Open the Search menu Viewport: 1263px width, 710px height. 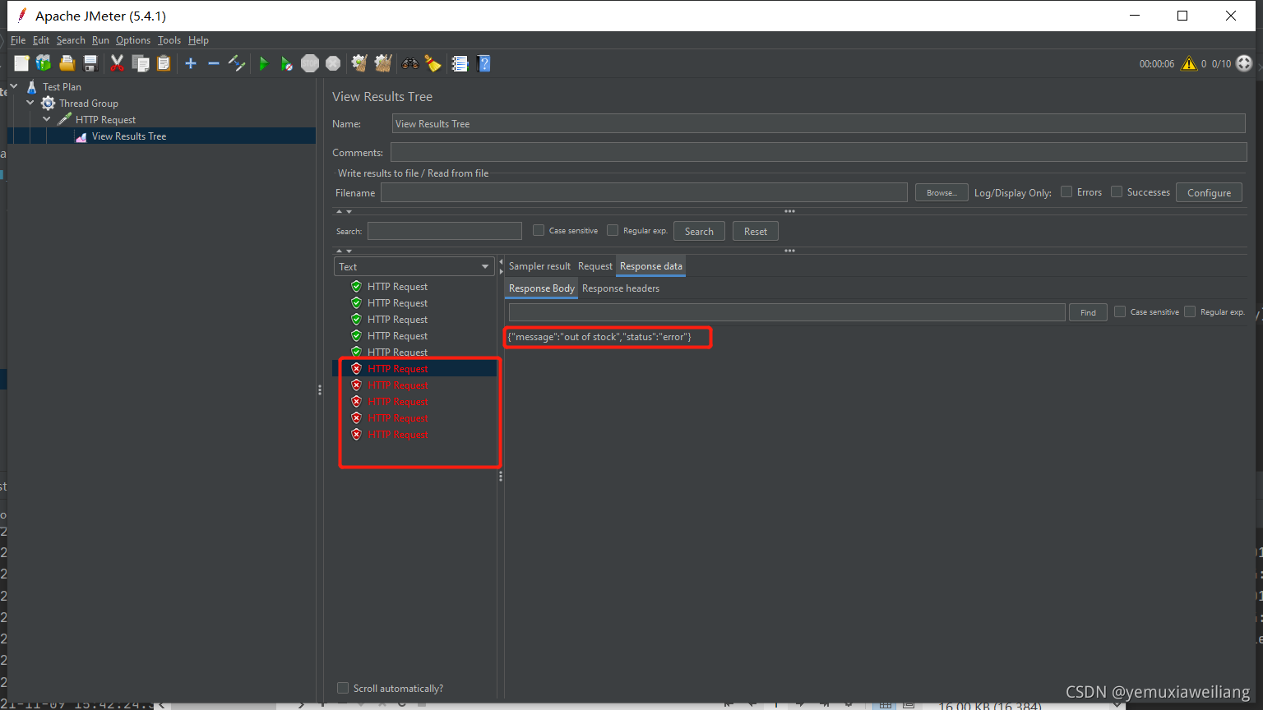pos(71,40)
